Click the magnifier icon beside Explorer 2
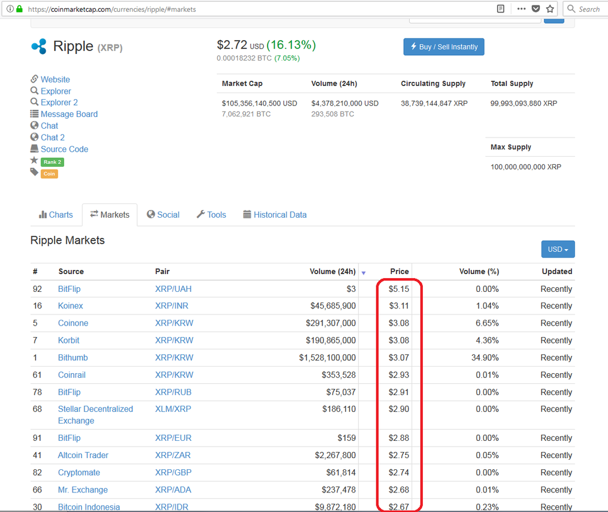Screen dimensions: 608x512 pos(34,102)
